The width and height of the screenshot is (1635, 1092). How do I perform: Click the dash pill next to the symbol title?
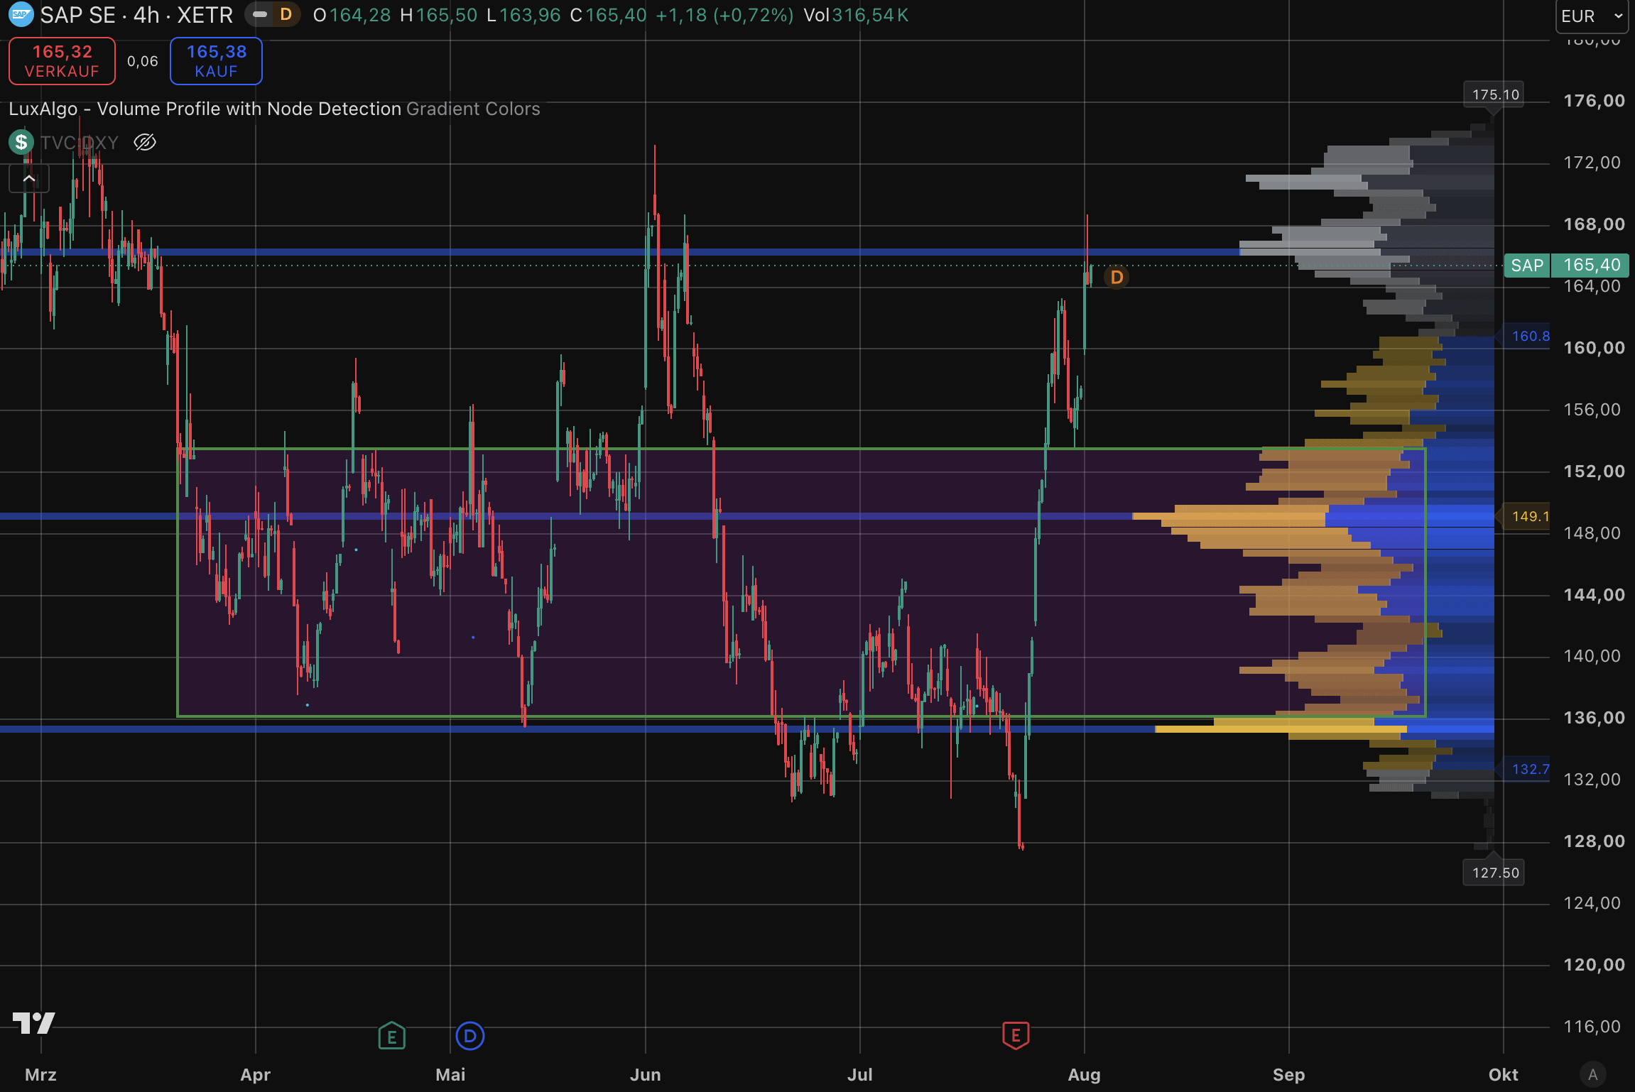(260, 15)
